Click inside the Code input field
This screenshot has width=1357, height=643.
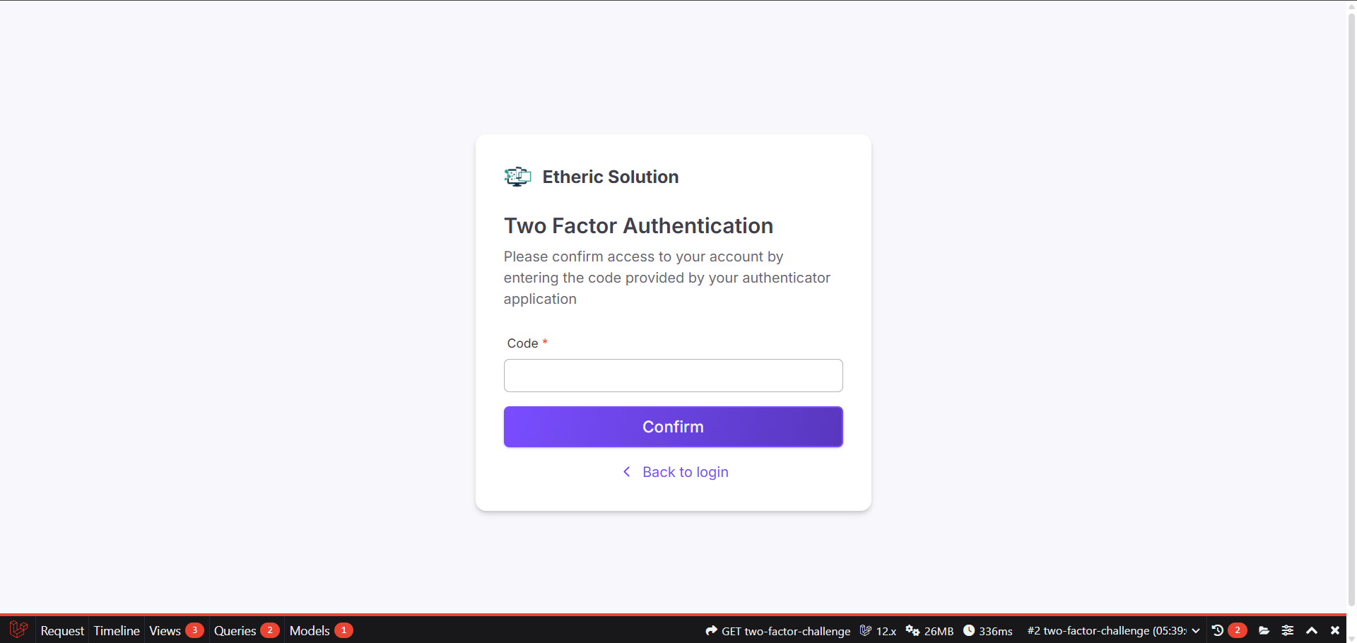pos(673,375)
